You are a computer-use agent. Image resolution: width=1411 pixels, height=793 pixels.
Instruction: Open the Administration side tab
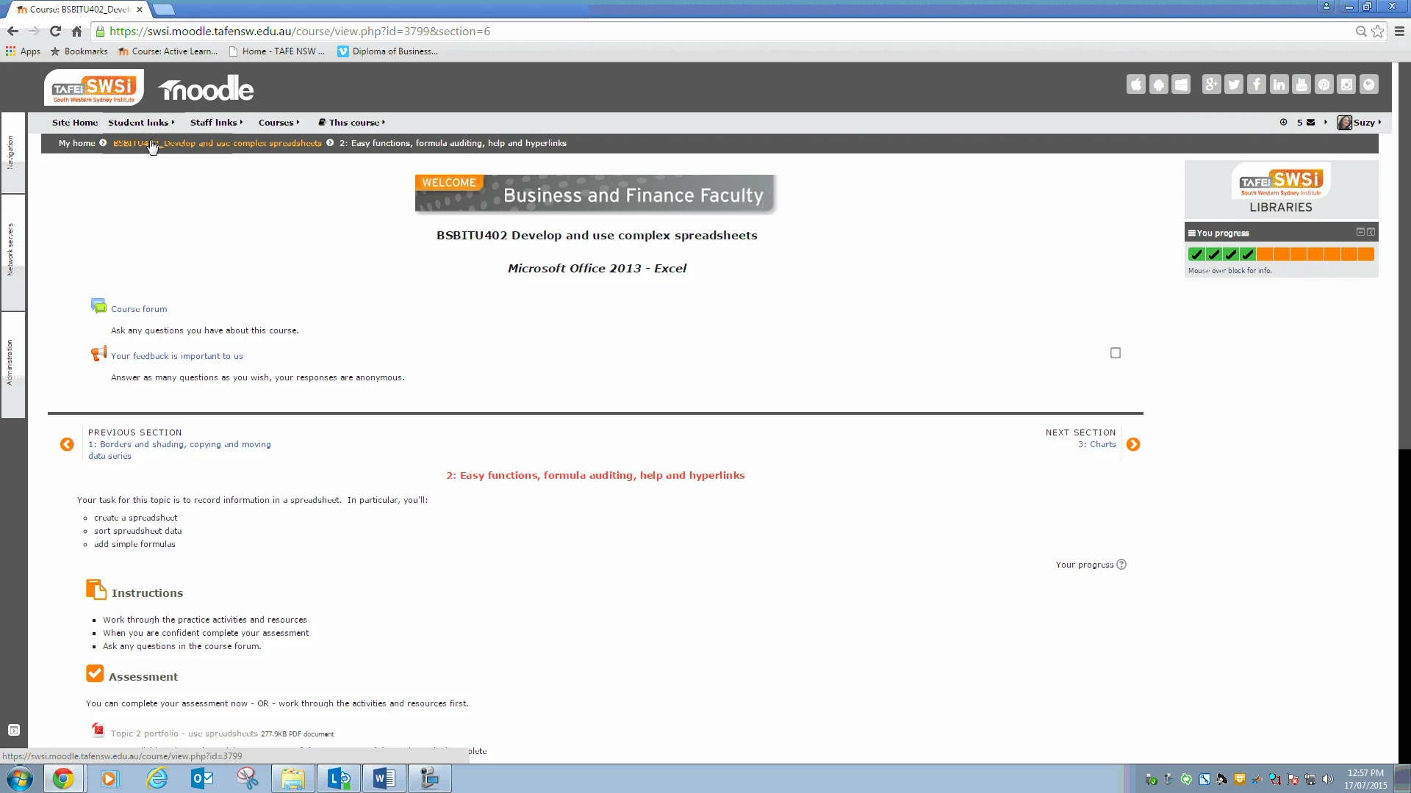pos(13,364)
